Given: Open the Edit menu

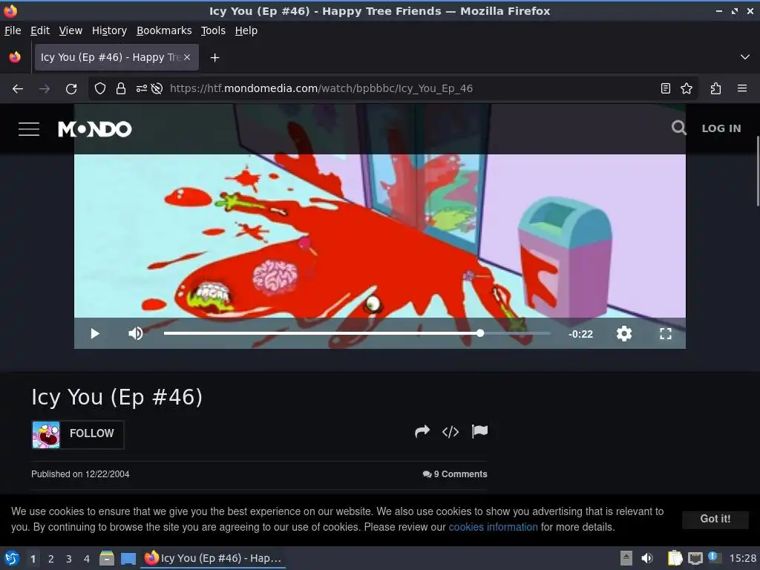Looking at the screenshot, I should pyautogui.click(x=40, y=30).
